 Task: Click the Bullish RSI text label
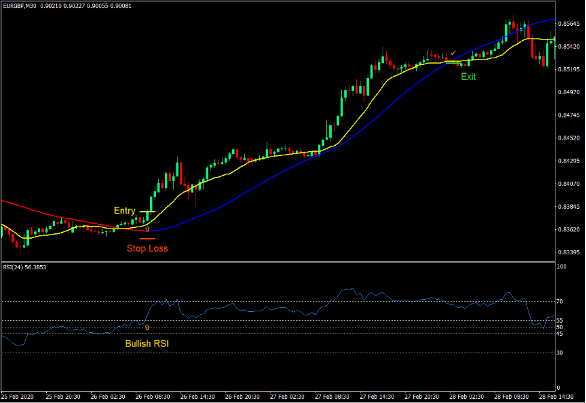click(x=147, y=344)
